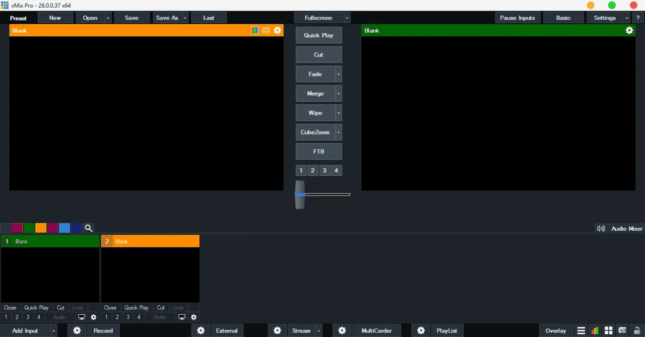Select the light blue category color swatch

(64, 228)
